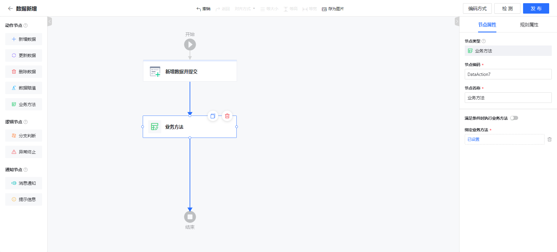
Task: Click the 节点类型 field showing 业务方法
Action: pos(508,51)
